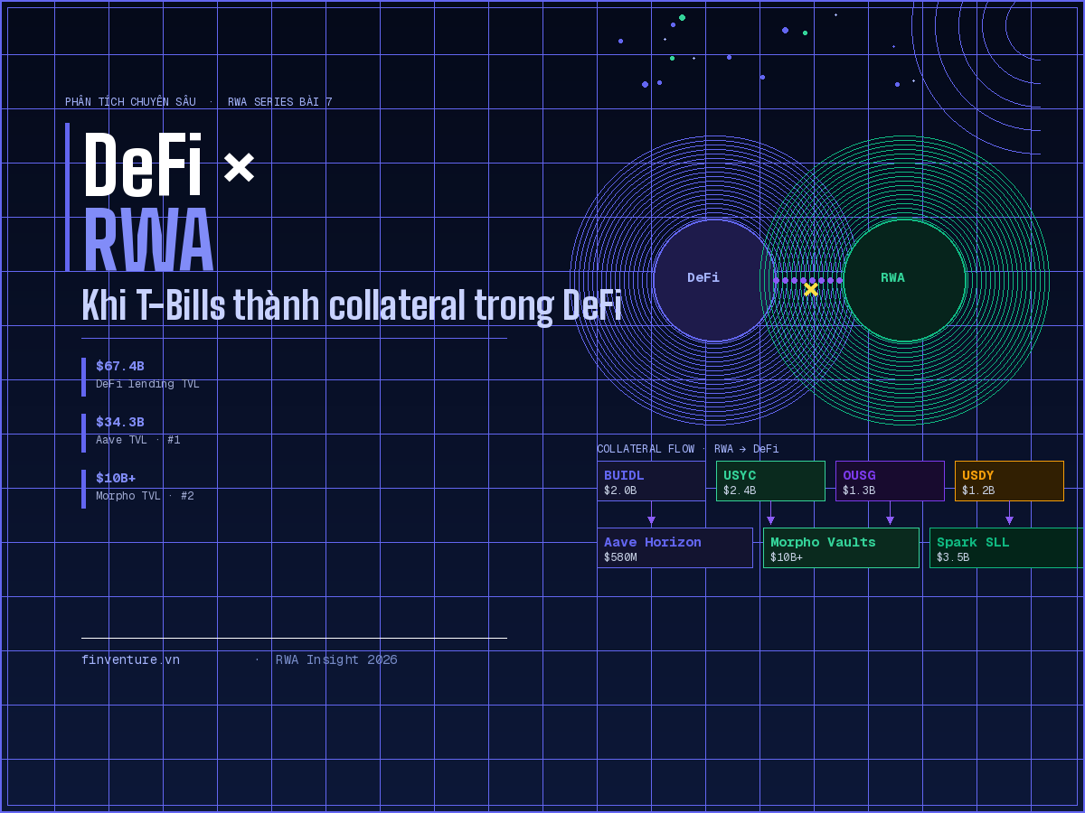Click the RWA Insight 2026 label
Image resolution: width=1085 pixels, height=813 pixels.
click(336, 659)
